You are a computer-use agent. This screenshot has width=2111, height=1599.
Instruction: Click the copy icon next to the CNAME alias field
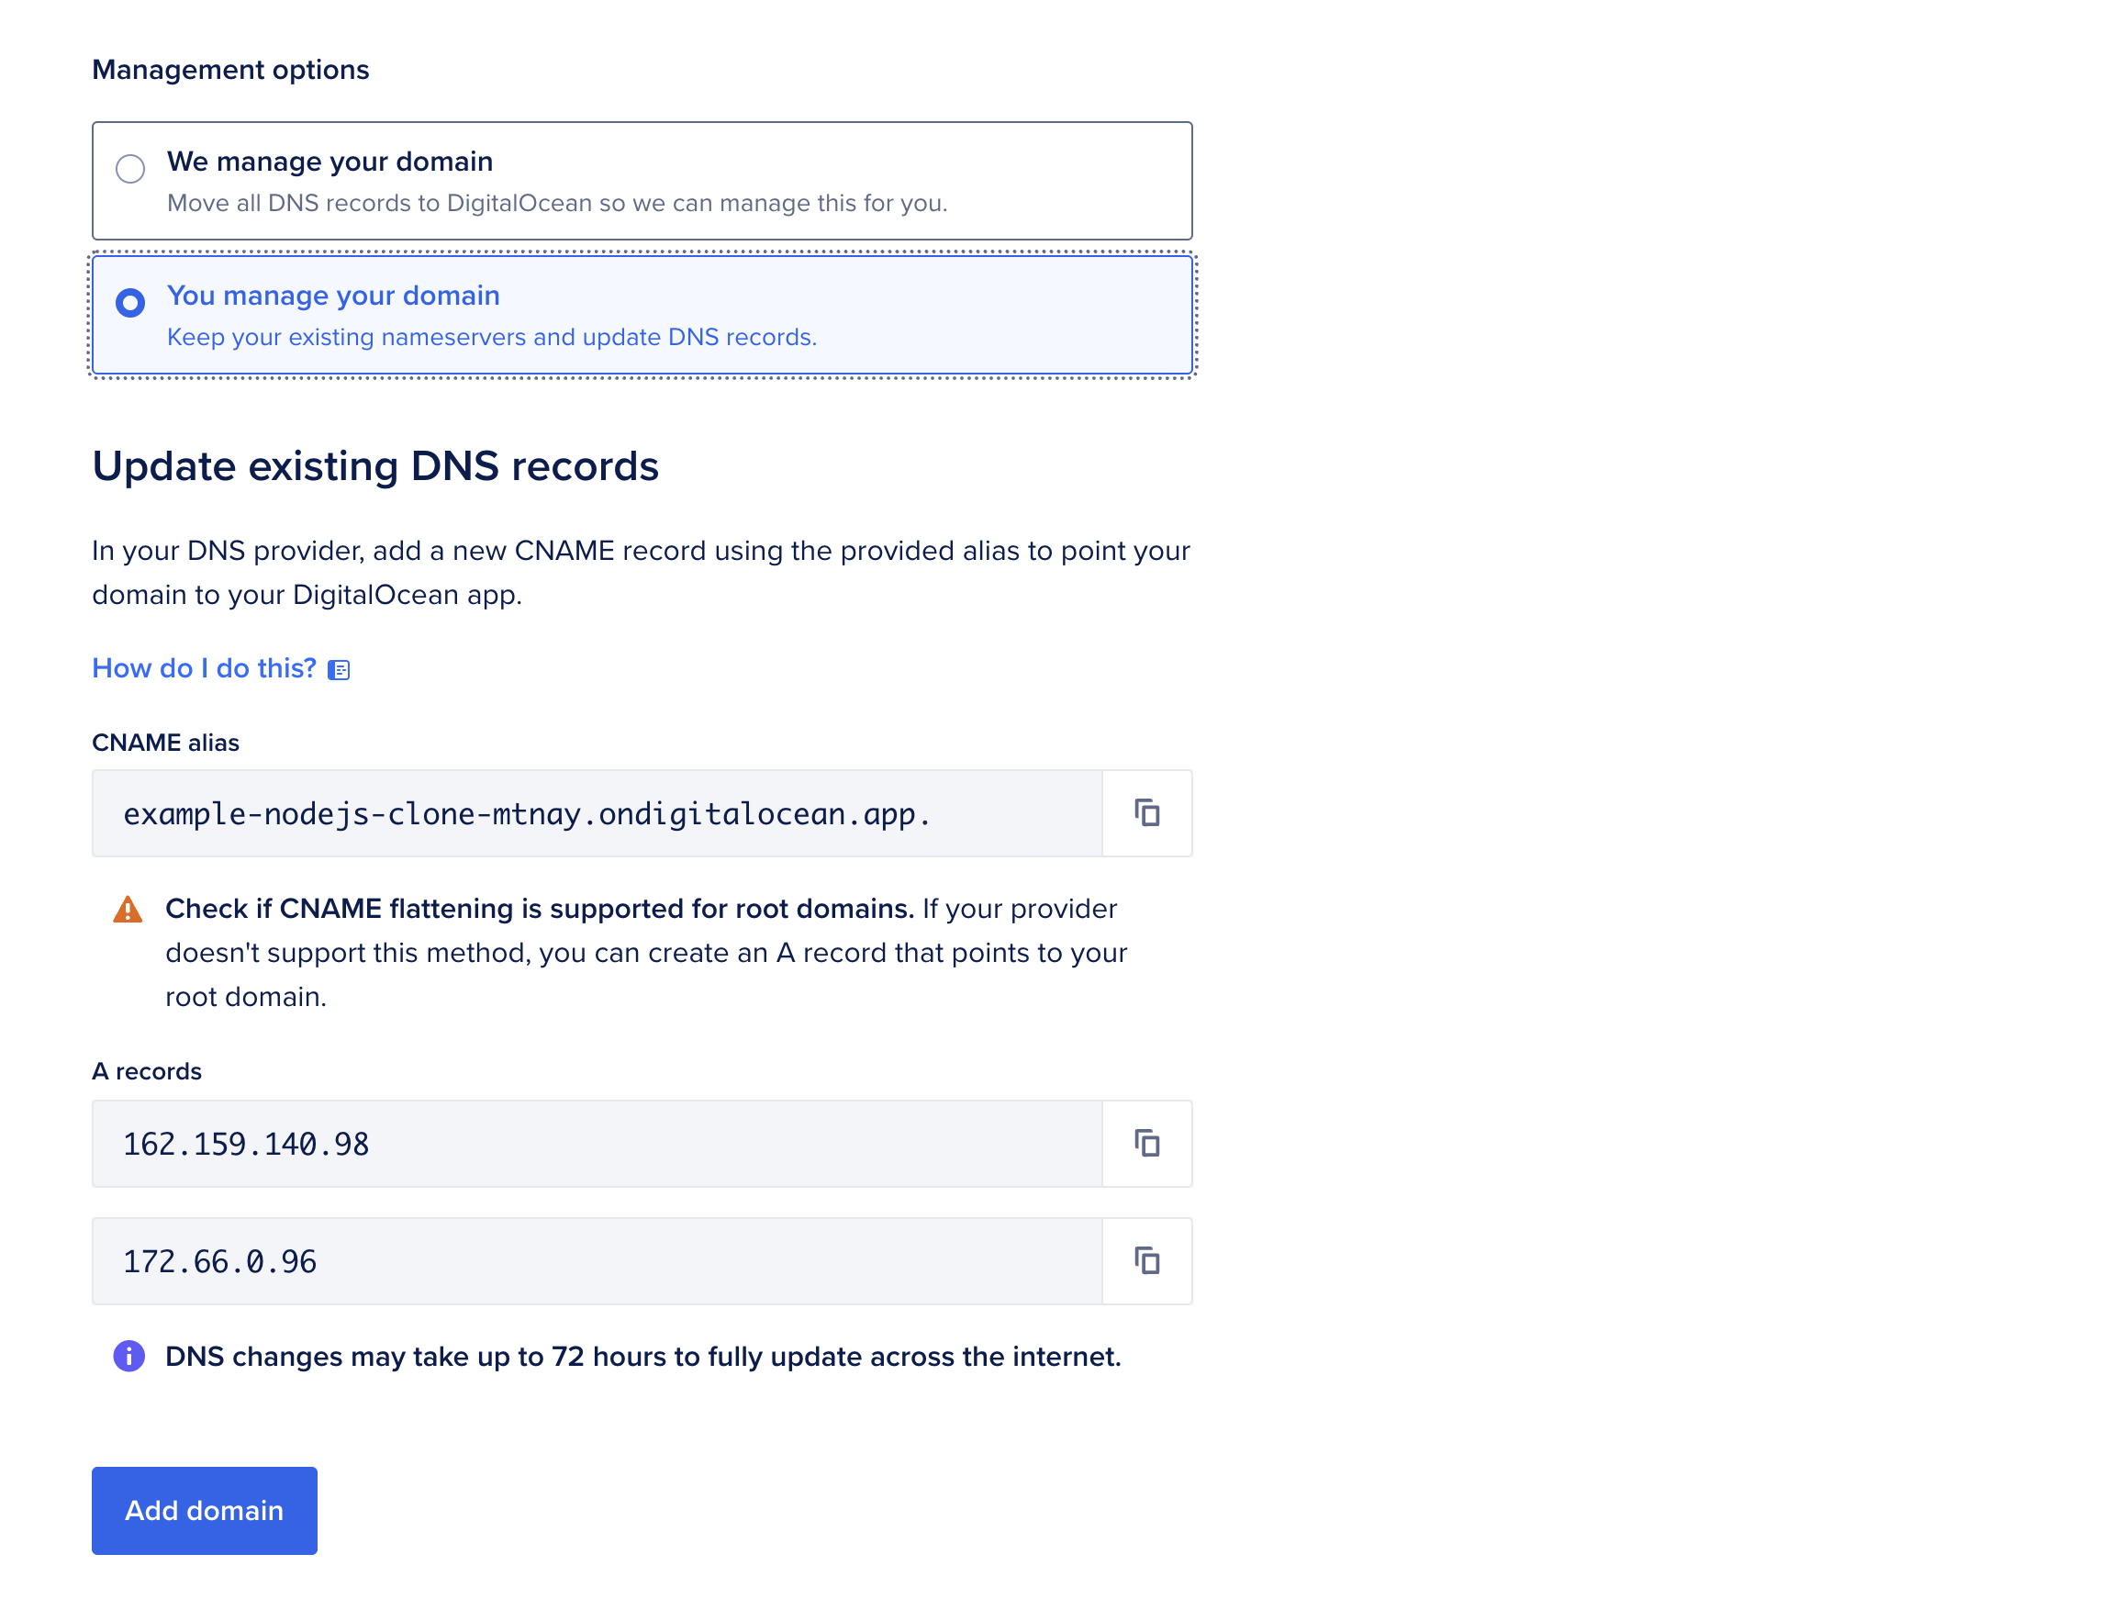click(1146, 812)
